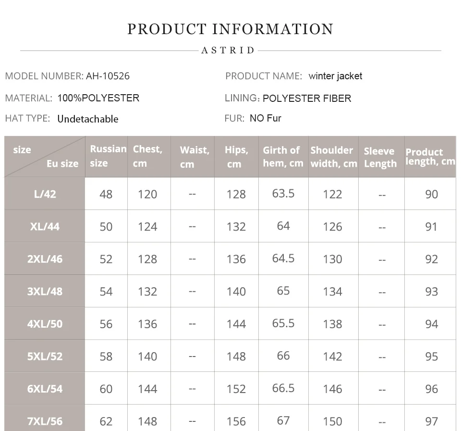Click the 2XL/46 size label
This screenshot has height=431, width=461.
point(45,259)
